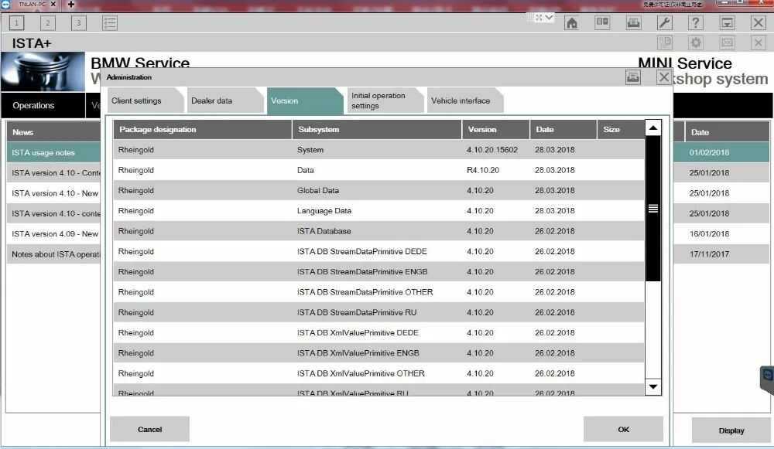Click the 16/01/2018 date in news list

[709, 234]
